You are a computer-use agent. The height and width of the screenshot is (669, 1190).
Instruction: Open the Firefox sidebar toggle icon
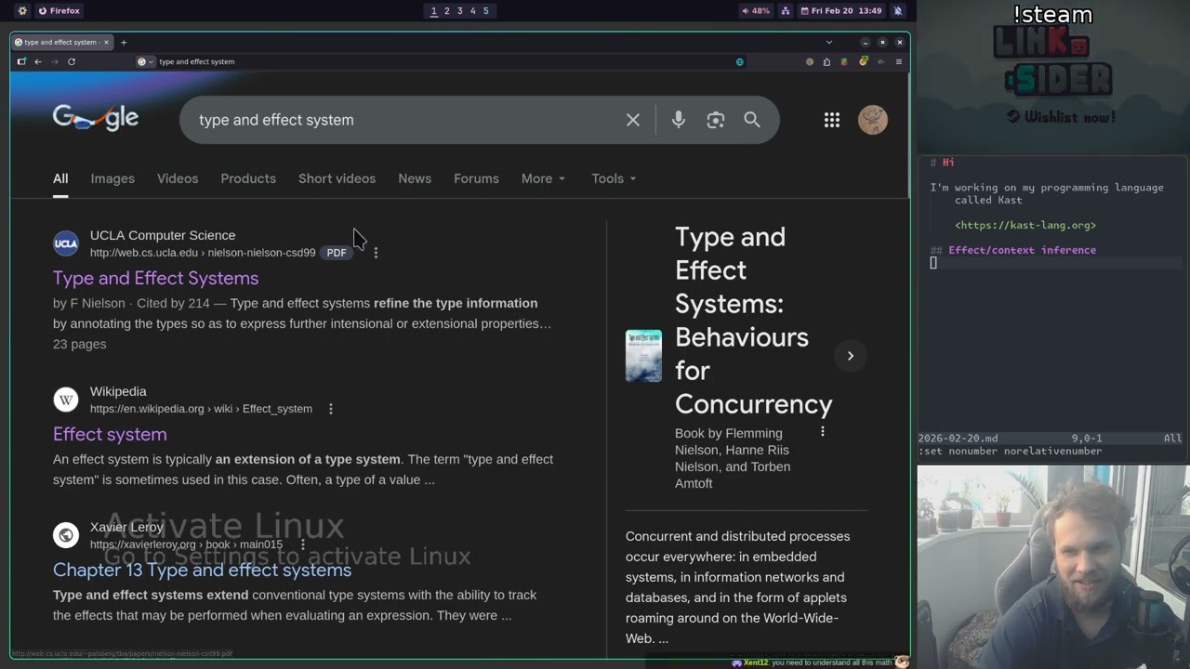pos(21,61)
